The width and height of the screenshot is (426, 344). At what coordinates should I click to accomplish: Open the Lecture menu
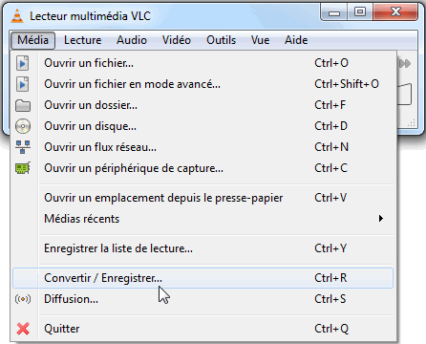(83, 40)
